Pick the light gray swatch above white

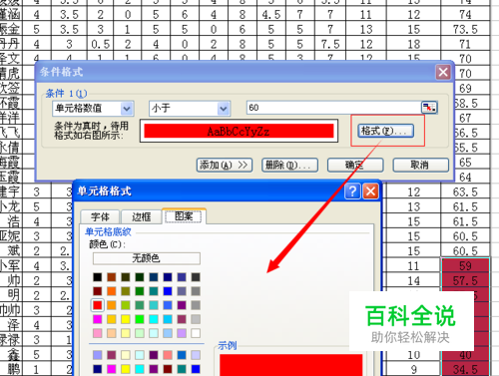(196, 319)
